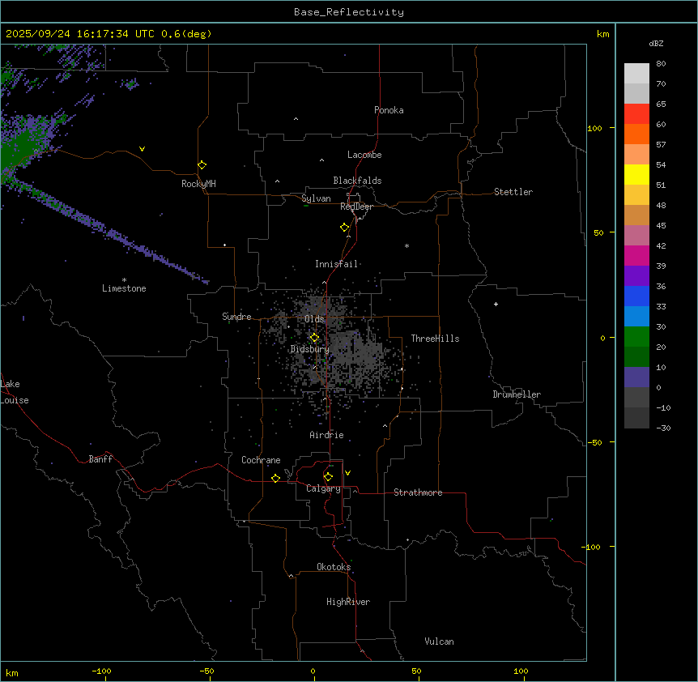The width and height of the screenshot is (698, 682).
Task: Click the Base_Reflectivity title text
Action: 348,12
